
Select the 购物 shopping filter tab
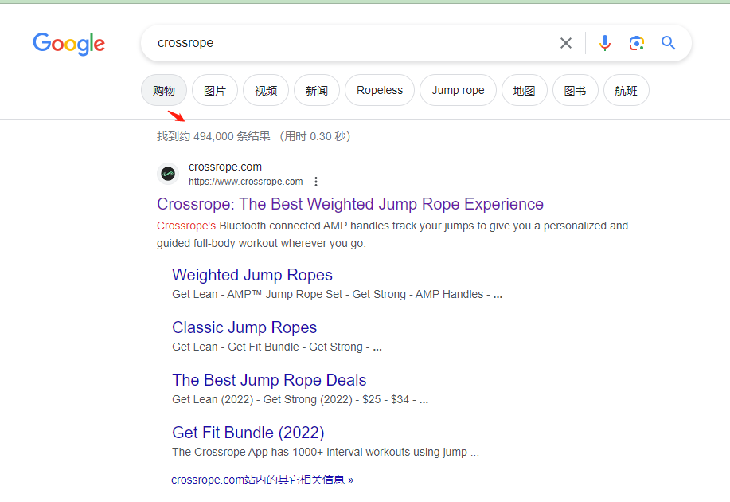click(x=164, y=91)
